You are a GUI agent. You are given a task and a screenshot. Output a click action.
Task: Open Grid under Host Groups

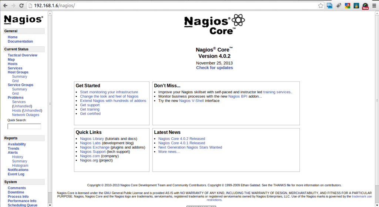tap(15, 81)
